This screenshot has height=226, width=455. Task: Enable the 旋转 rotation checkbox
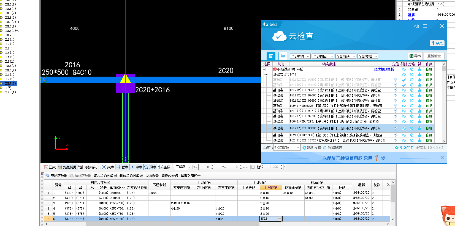253,167
